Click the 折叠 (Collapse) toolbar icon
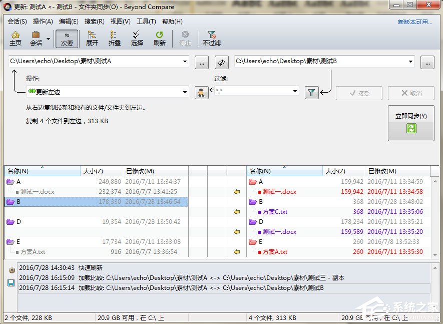The height and width of the screenshot is (324, 443). click(114, 38)
